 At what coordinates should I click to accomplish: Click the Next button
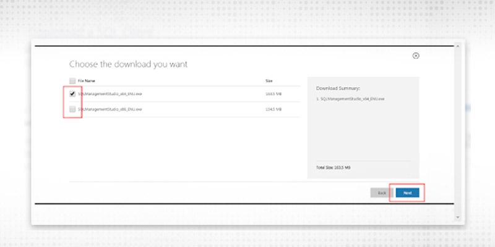coord(407,193)
